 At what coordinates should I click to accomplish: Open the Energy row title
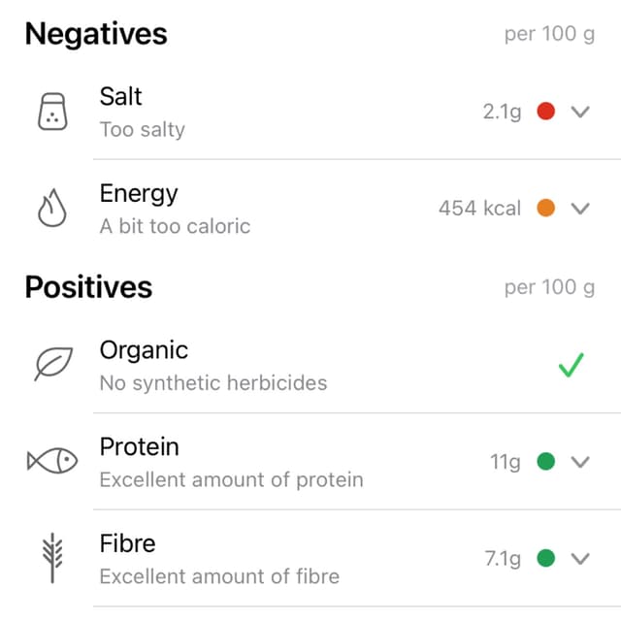point(139,194)
